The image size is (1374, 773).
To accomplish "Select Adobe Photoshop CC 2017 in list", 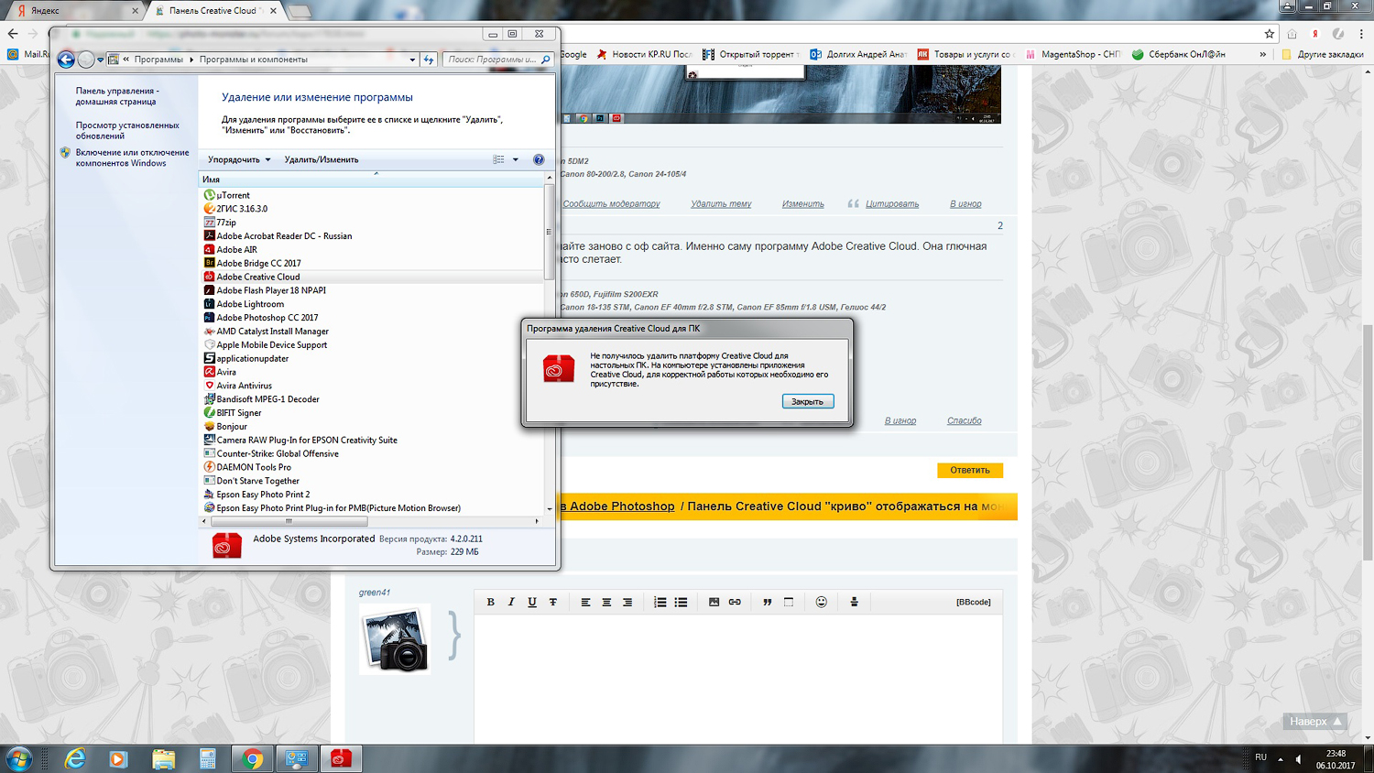I will coord(267,318).
